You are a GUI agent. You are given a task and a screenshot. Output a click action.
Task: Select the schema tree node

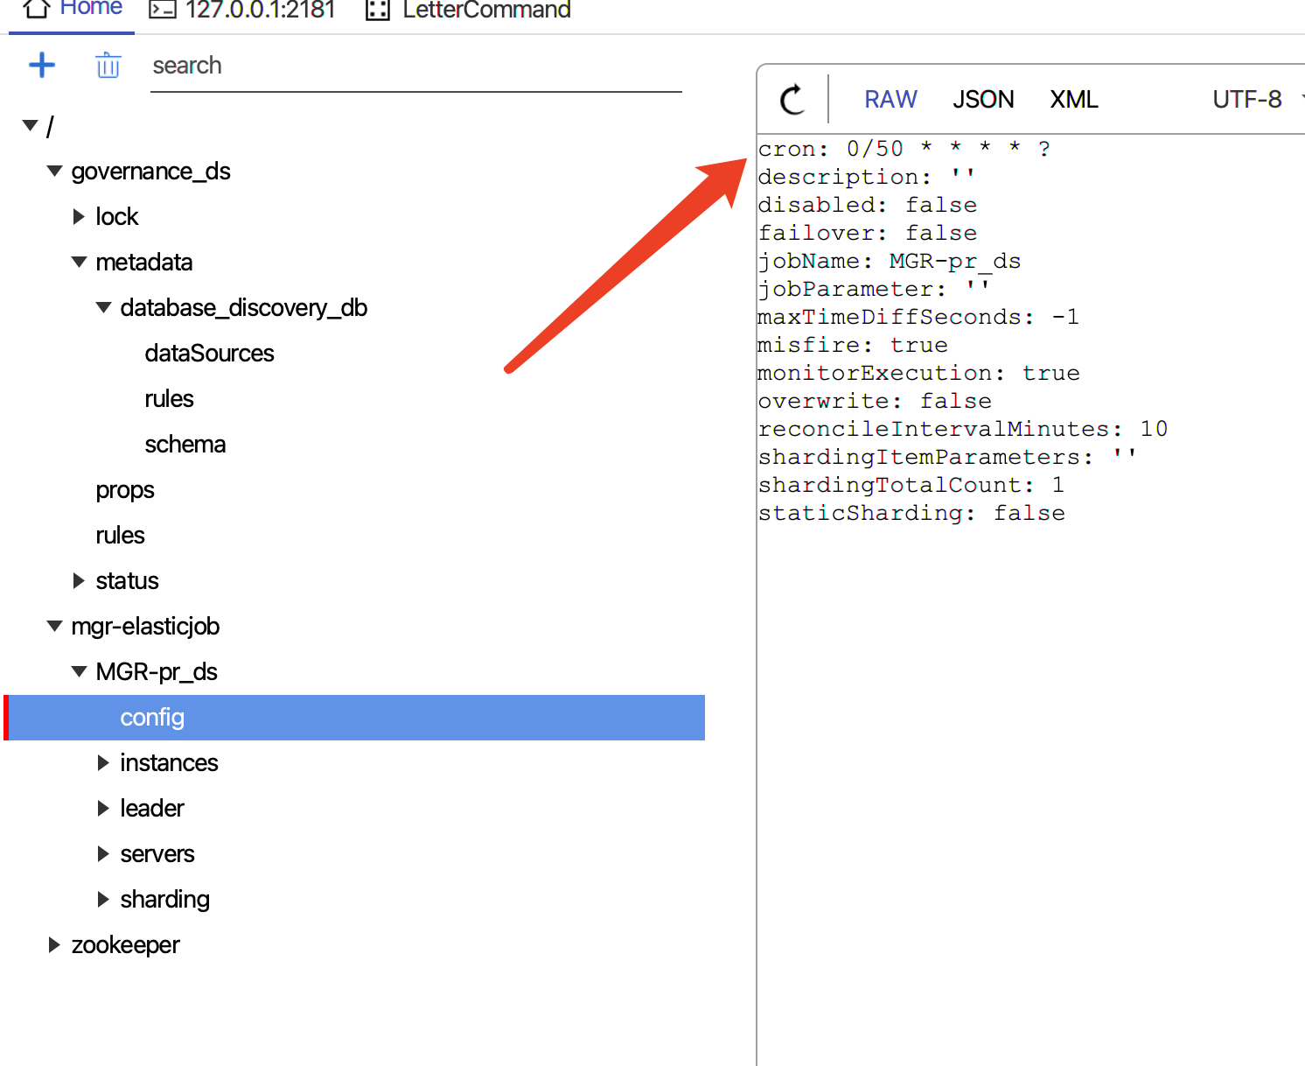(185, 444)
